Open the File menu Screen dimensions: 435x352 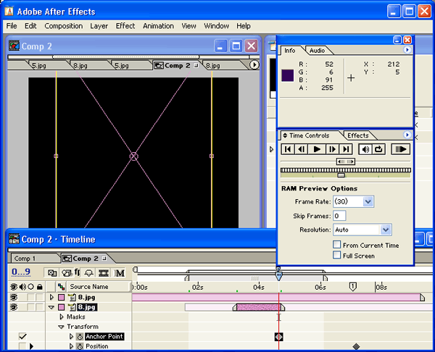12,26
